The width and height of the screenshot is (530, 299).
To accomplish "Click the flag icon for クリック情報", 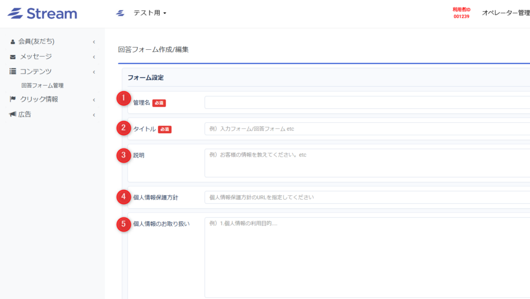I will tap(13, 99).
